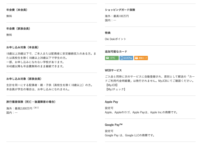Image resolution: width=200 pixels, height=145 pixels.
Task: Click the Google Pay™ heading
Action: click(x=114, y=125)
